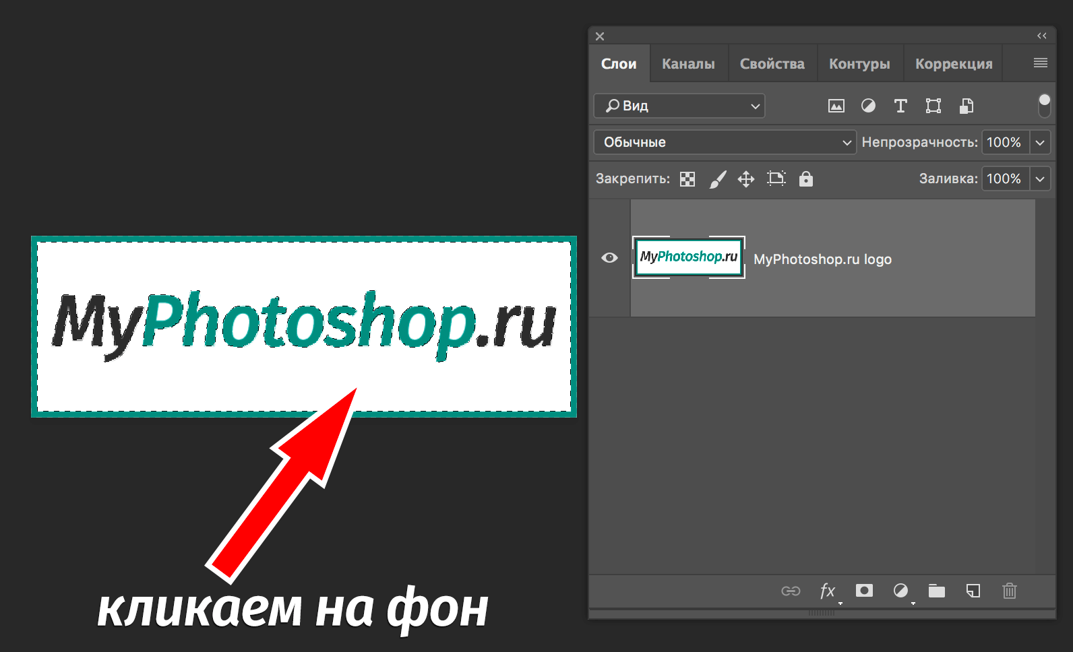1073x652 pixels.
Task: Open the Обычные blend mode dropdown
Action: [x=725, y=142]
